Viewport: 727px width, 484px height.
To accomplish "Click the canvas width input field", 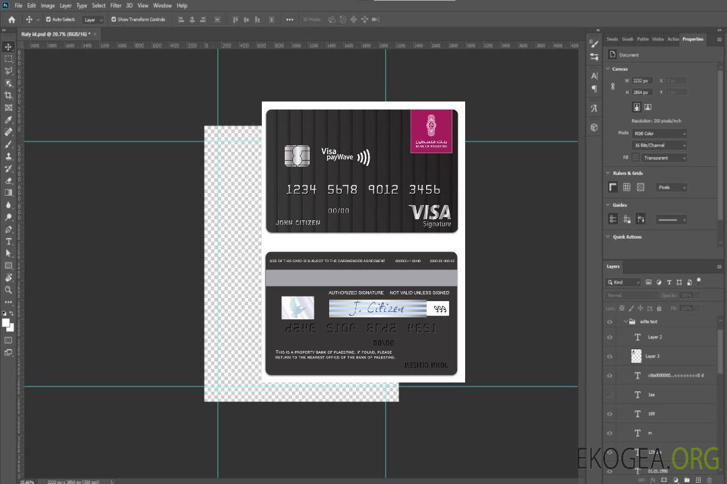I will pos(642,81).
